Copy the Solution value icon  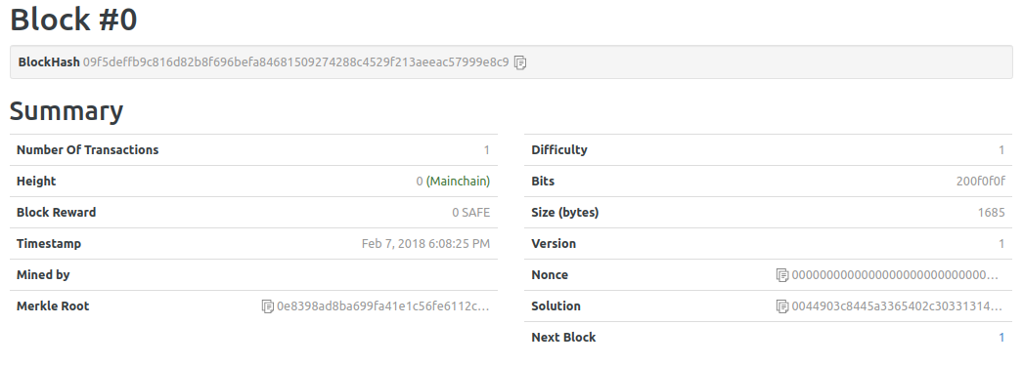point(782,306)
